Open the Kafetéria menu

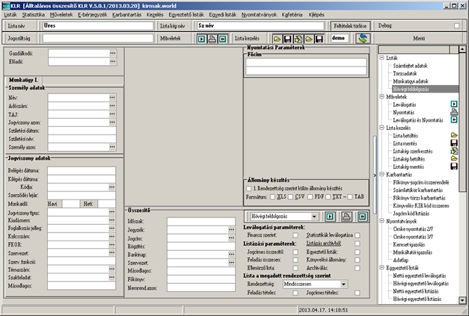click(x=292, y=15)
